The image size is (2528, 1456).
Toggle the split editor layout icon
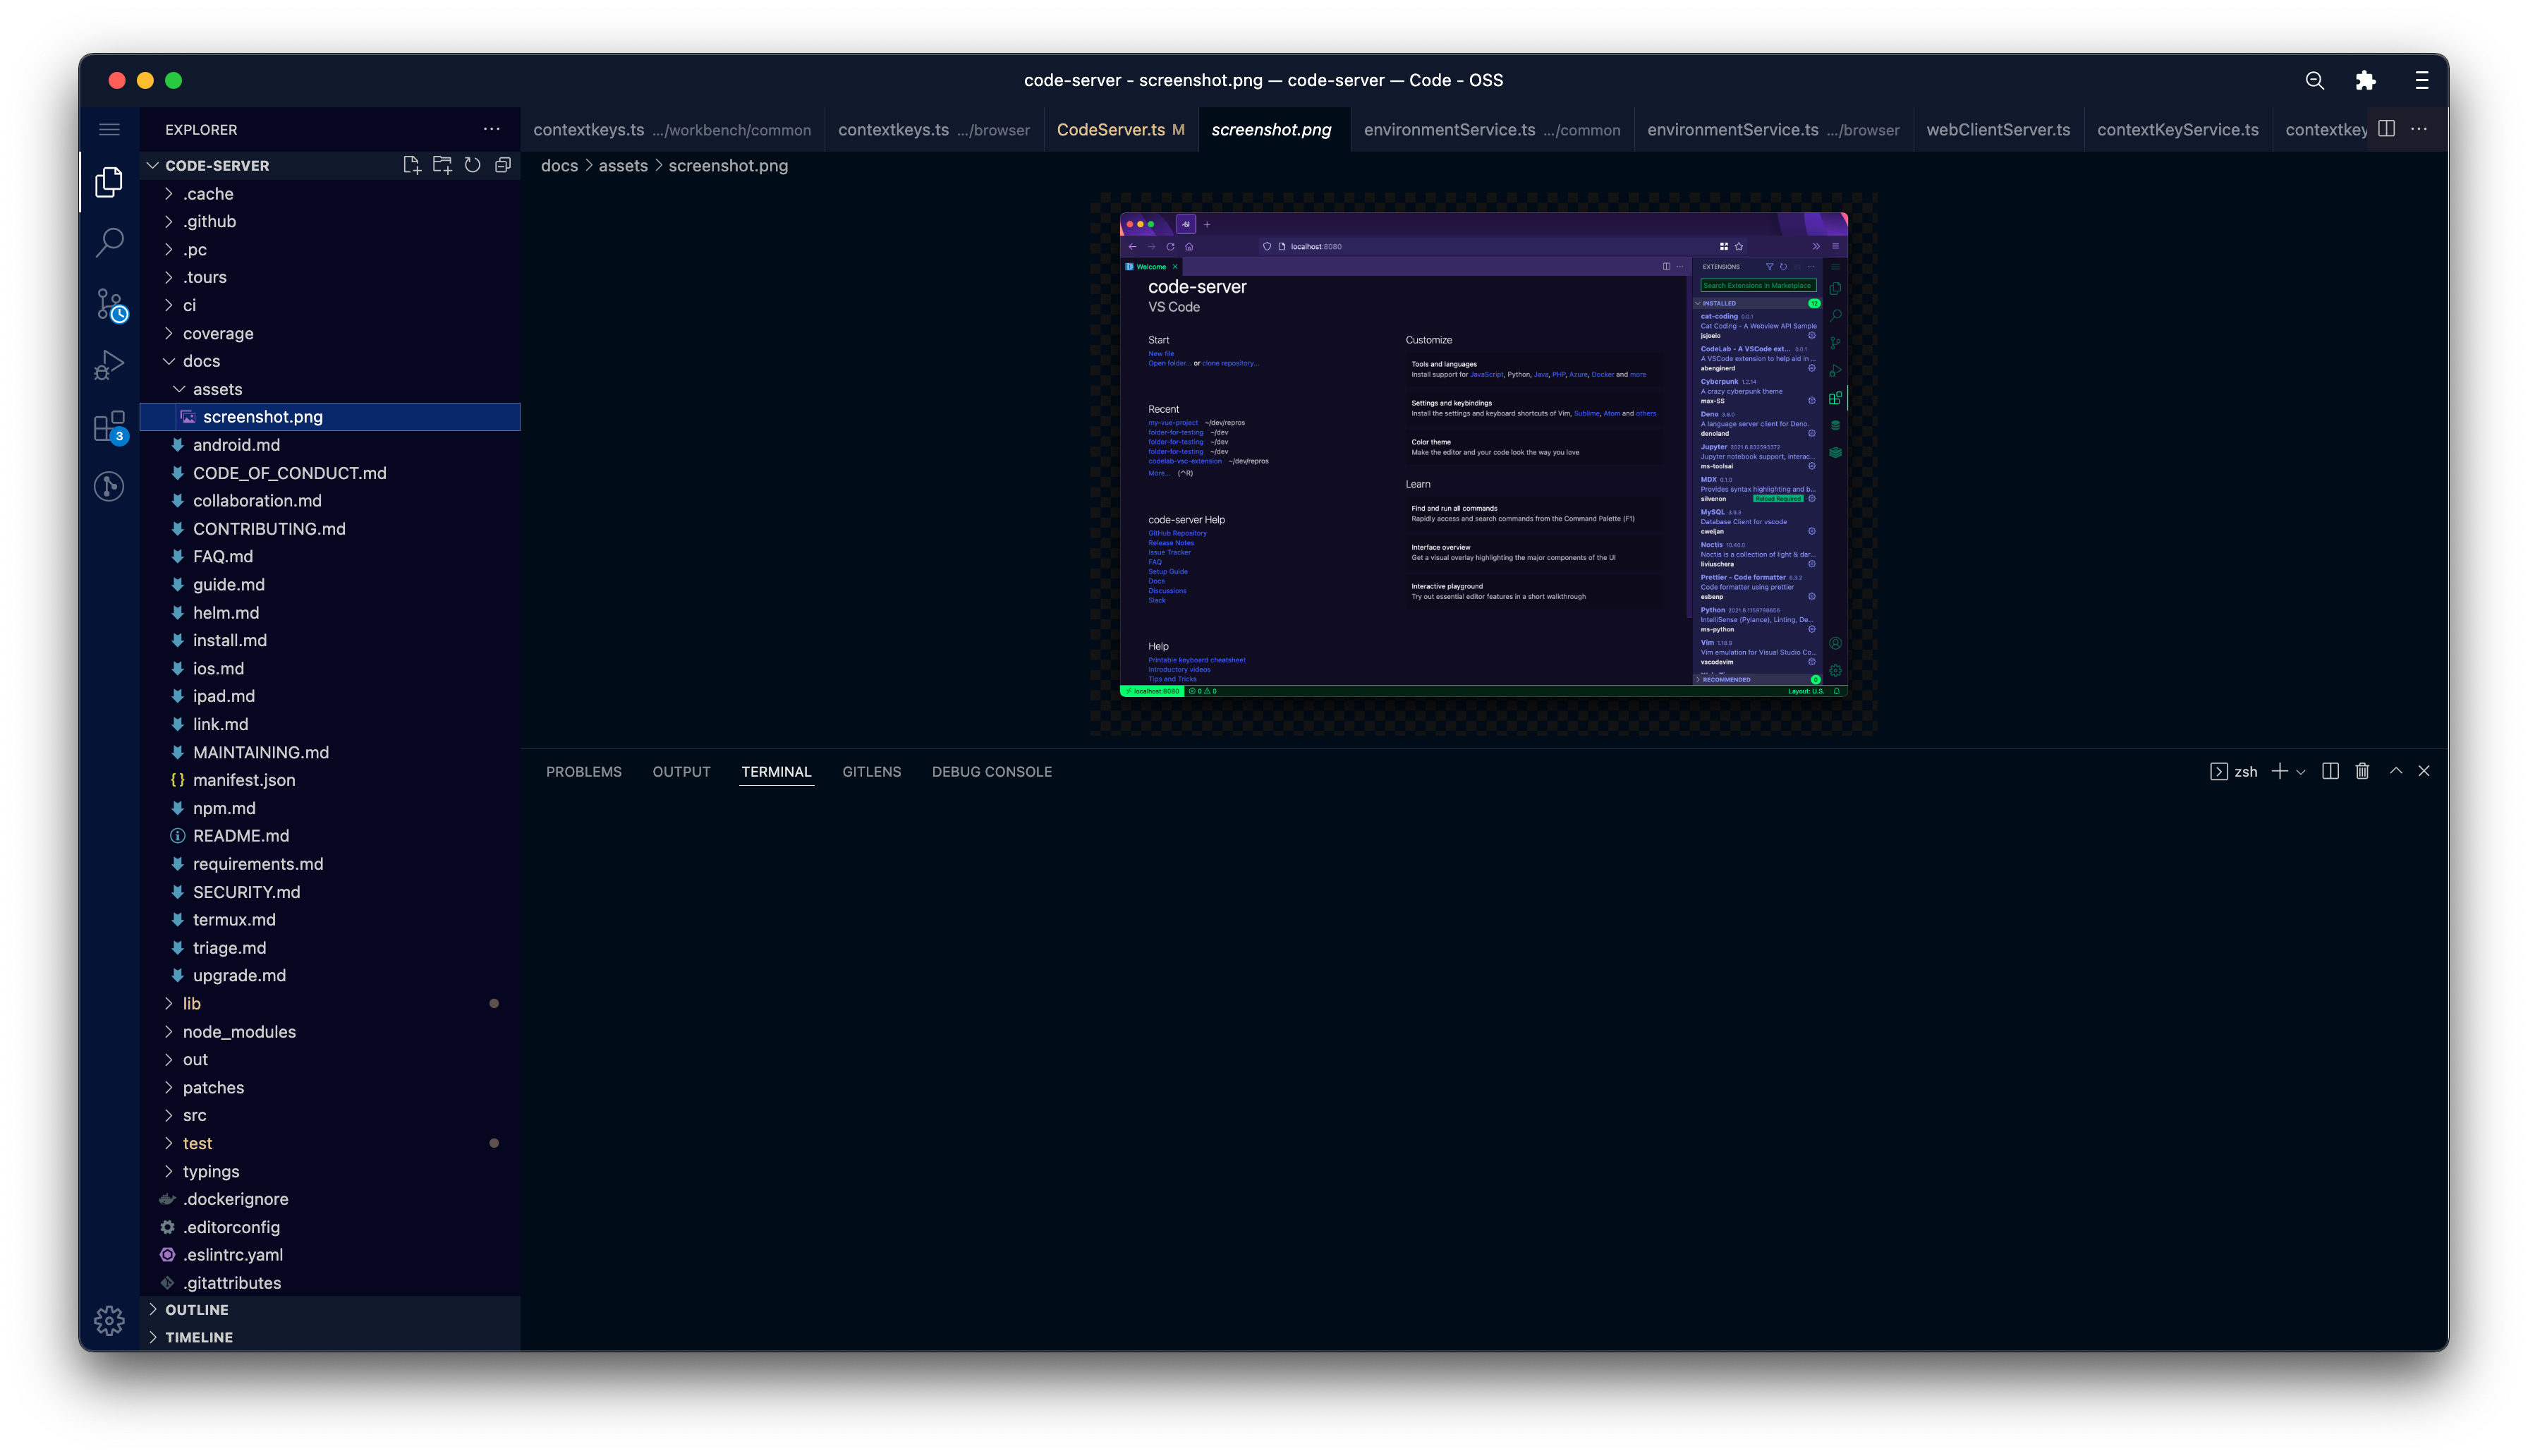click(x=2386, y=129)
